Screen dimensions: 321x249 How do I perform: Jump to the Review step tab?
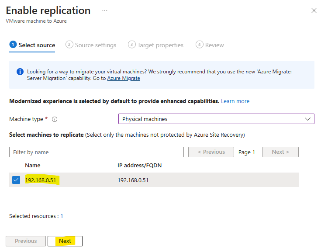tap(210, 45)
